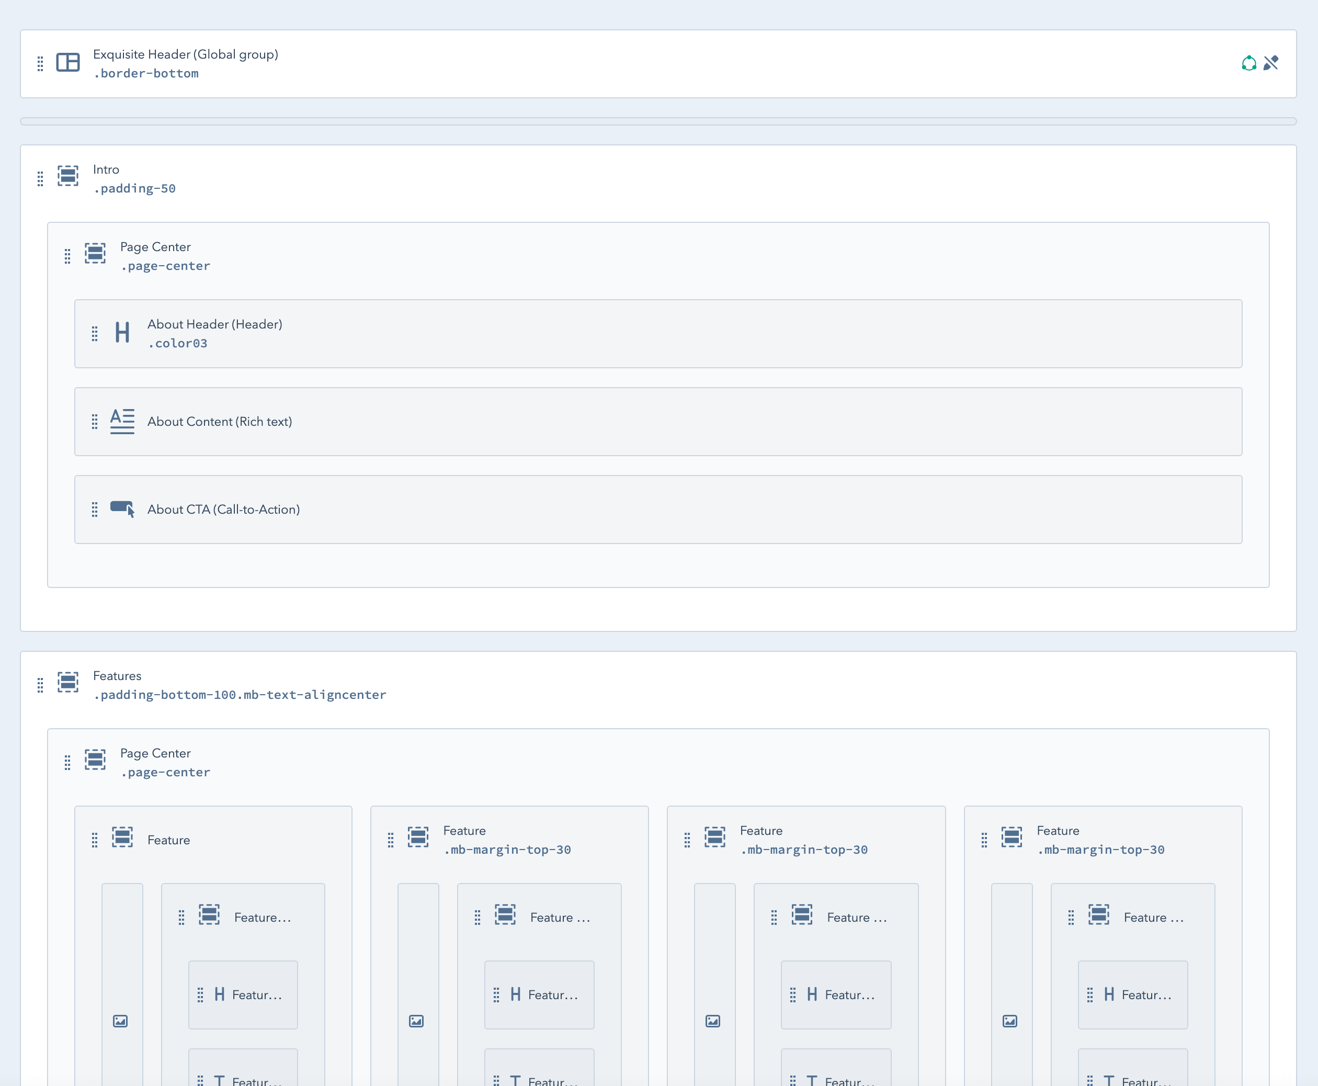
Task: Click the crossed-out pencil icon on the header row
Action: tap(1271, 63)
